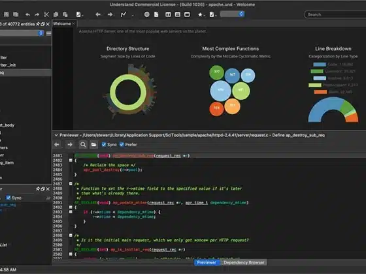Click the green 177 complexity bubble
This screenshot has height=274, width=366.
tap(216, 72)
